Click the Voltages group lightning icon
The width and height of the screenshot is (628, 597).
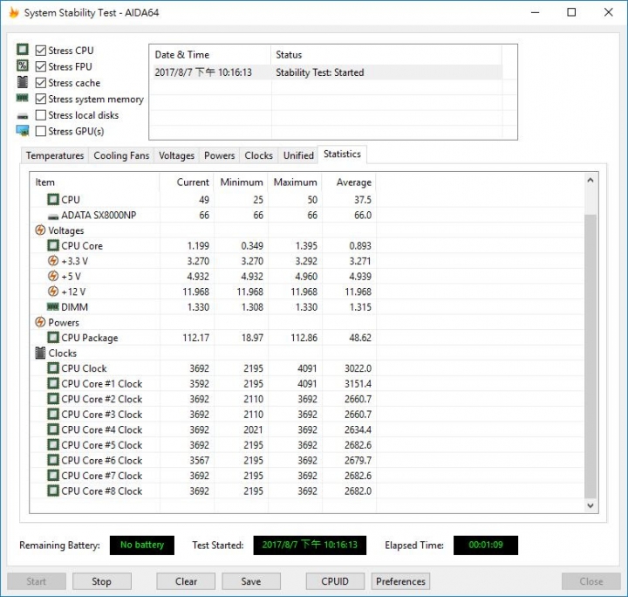(x=40, y=230)
